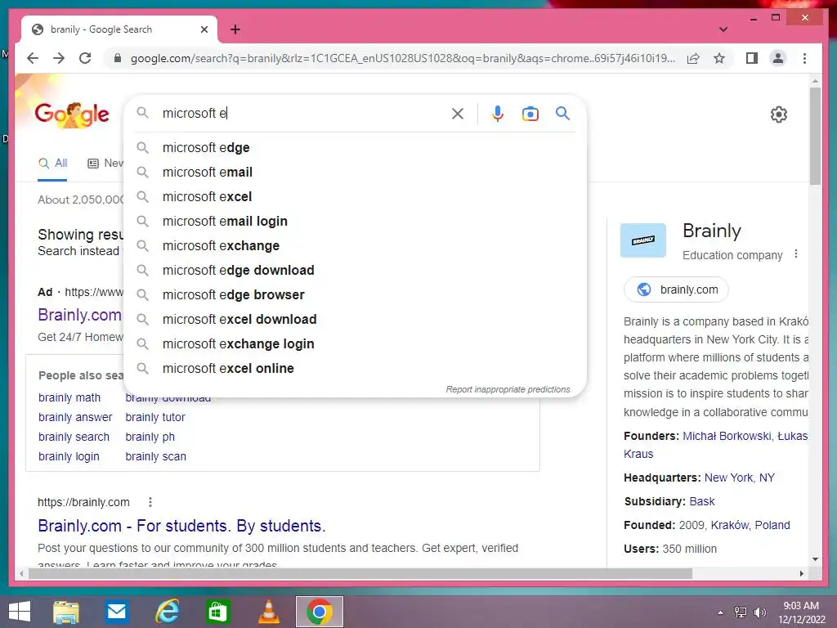The height and width of the screenshot is (628, 837).
Task: Open a new tab
Action: click(x=235, y=29)
